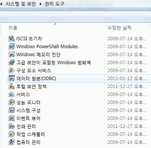Click the 컴퓨터 관리 icon
This screenshot has height=148, width=151.
(x=12, y=142)
